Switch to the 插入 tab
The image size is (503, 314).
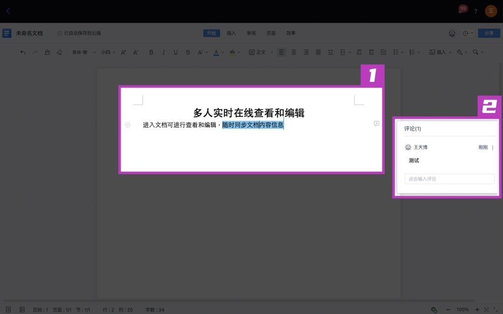pyautogui.click(x=231, y=33)
